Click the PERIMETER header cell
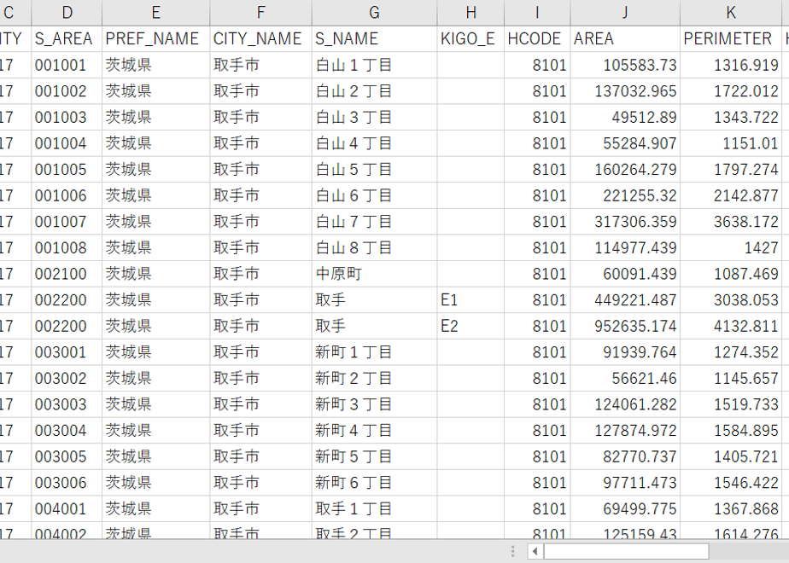Image resolution: width=789 pixels, height=563 pixels. (x=731, y=38)
